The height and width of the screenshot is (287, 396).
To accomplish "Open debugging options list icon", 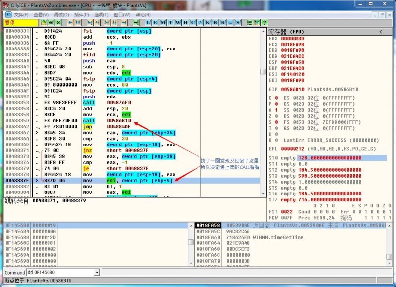I will tap(250, 23).
